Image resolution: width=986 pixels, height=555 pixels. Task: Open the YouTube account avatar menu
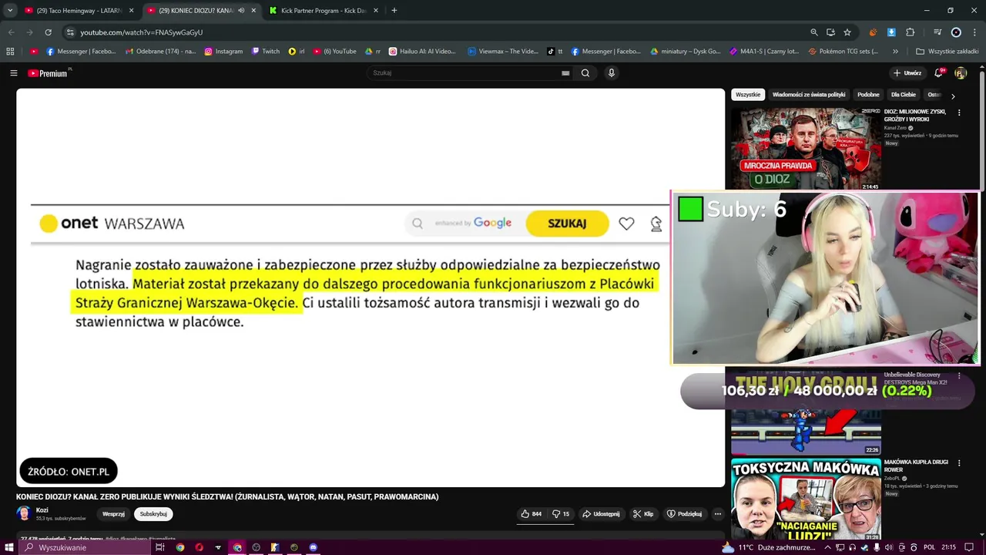(x=961, y=73)
